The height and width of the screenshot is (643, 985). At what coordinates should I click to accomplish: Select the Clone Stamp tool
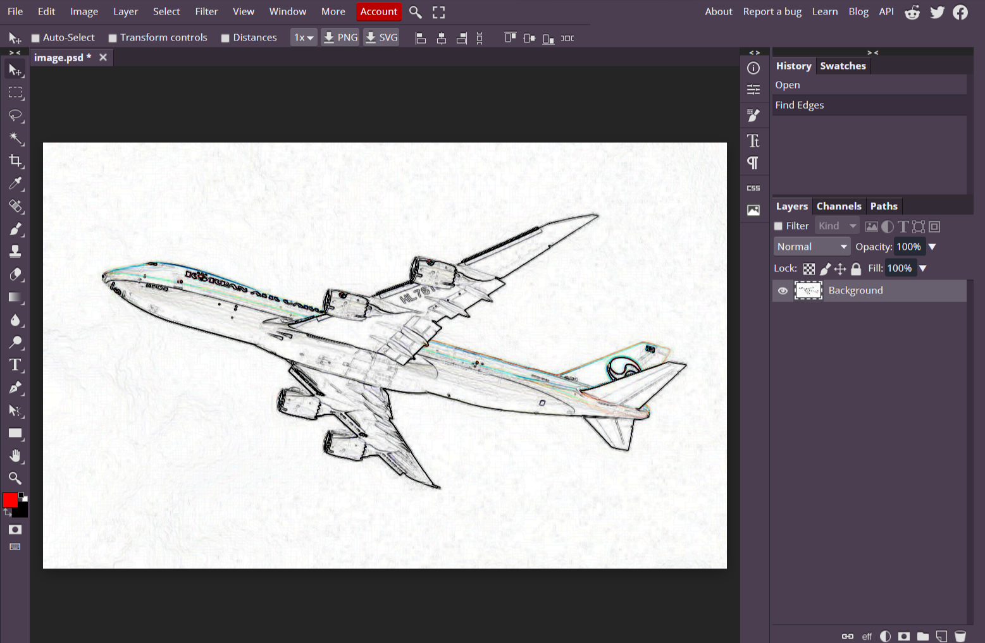pyautogui.click(x=15, y=252)
